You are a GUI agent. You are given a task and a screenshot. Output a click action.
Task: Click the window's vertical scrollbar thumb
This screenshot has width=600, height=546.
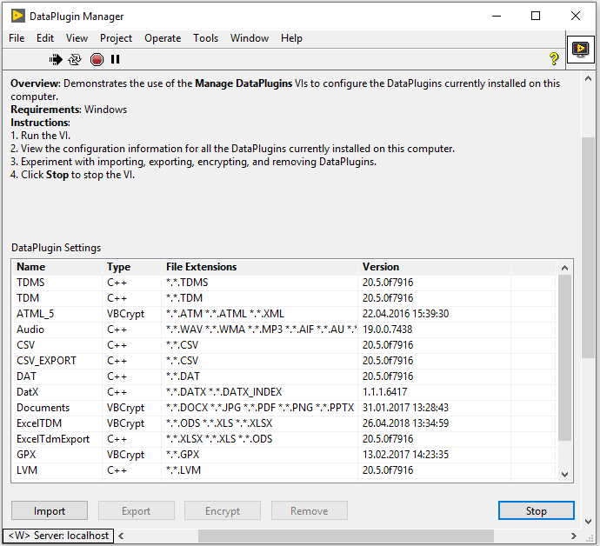click(x=588, y=248)
